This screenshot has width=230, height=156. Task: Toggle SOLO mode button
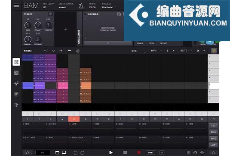click(x=213, y=132)
